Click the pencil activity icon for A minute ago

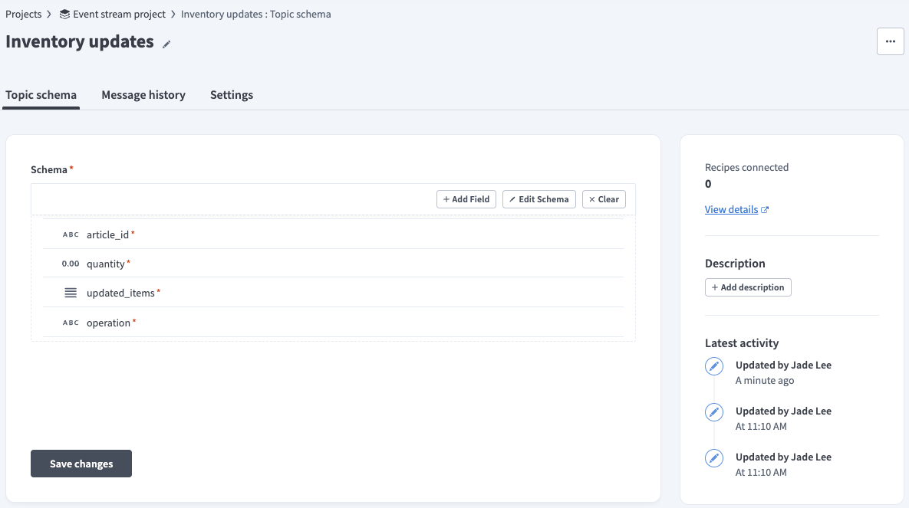(x=714, y=366)
